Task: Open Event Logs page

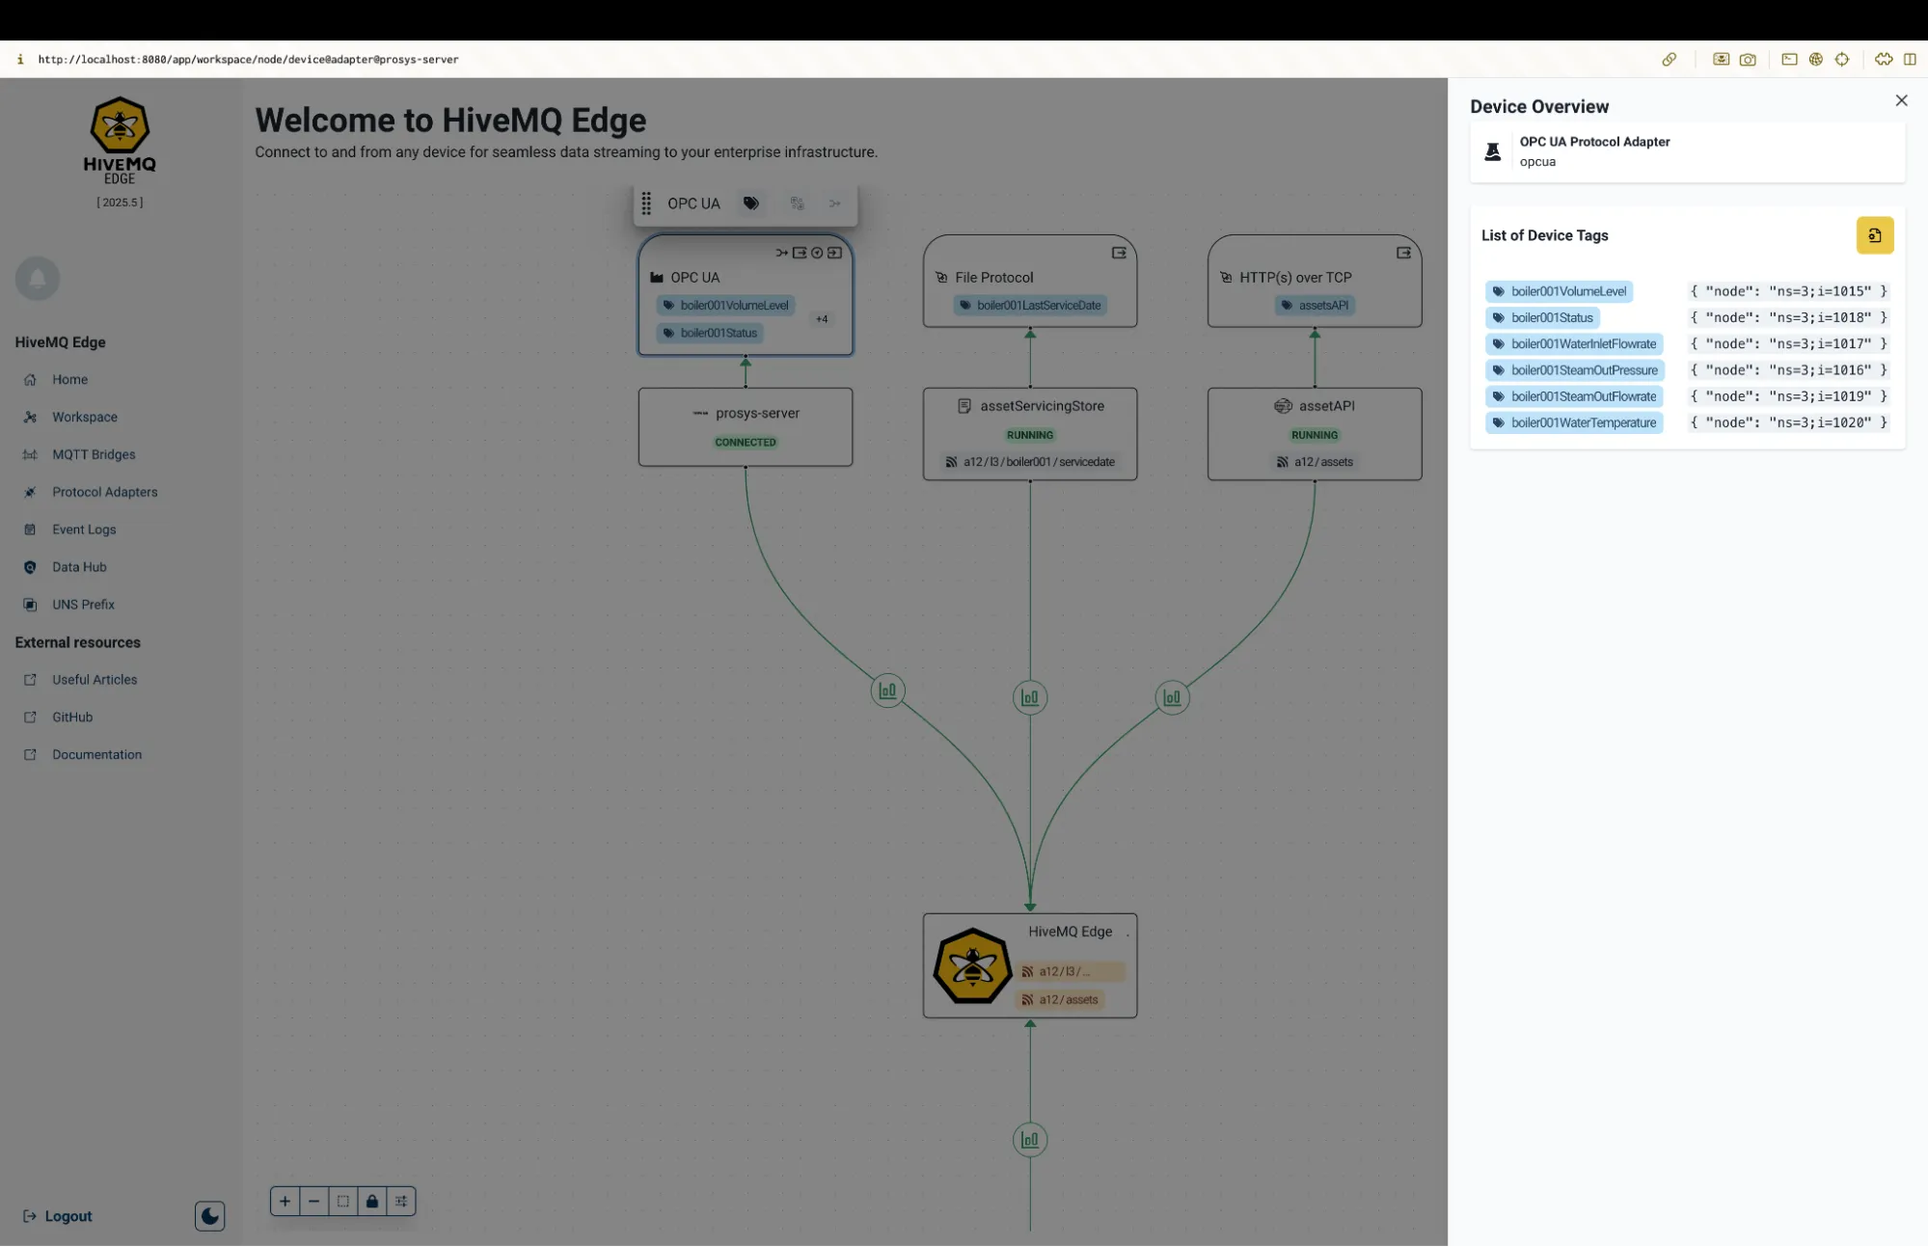Action: (84, 529)
